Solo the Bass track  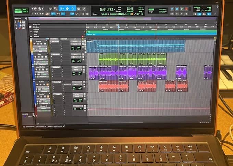[x=42, y=57]
